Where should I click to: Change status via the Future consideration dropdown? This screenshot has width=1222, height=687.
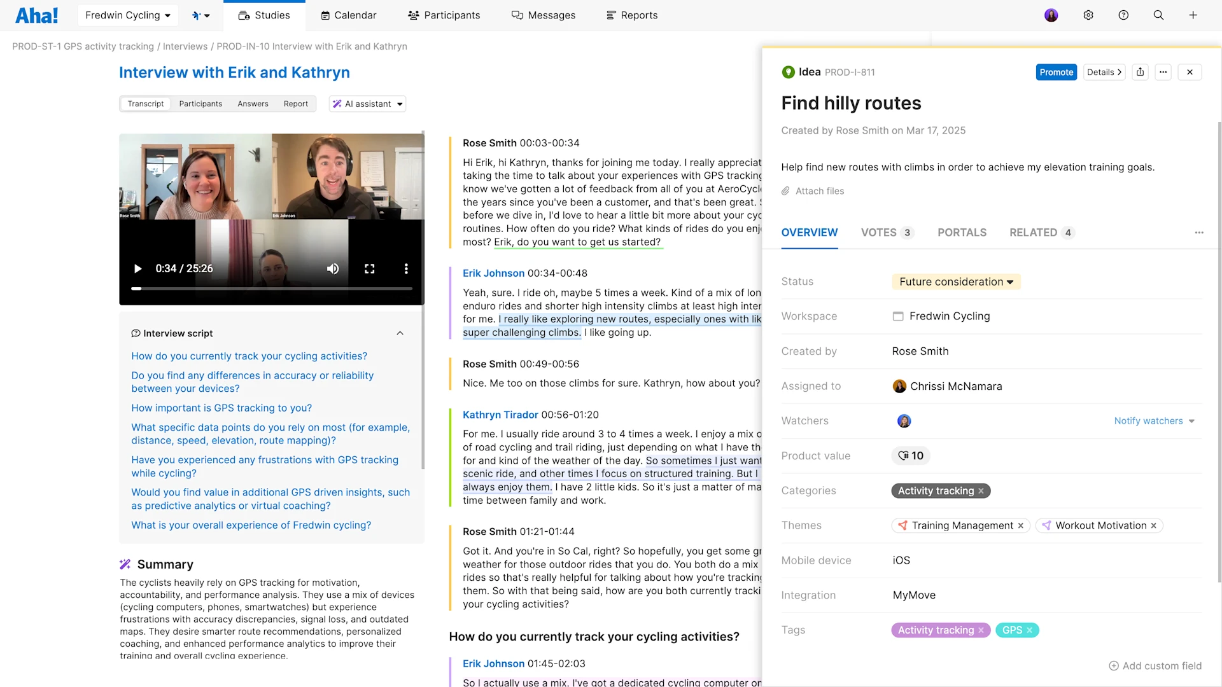955,281
